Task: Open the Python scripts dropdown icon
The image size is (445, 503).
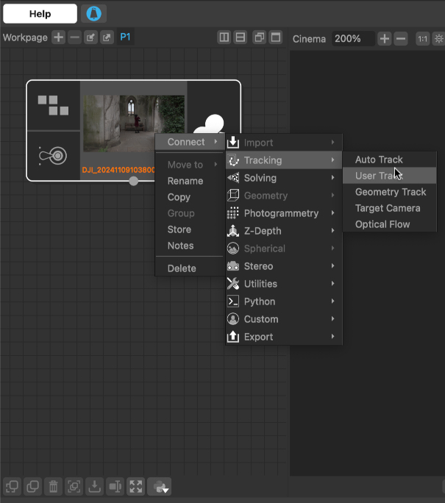Action: coord(160,486)
